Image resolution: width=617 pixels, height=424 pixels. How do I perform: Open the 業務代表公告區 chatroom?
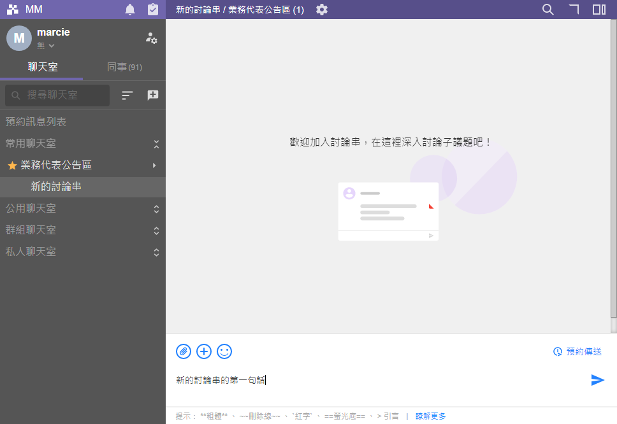[x=56, y=165]
